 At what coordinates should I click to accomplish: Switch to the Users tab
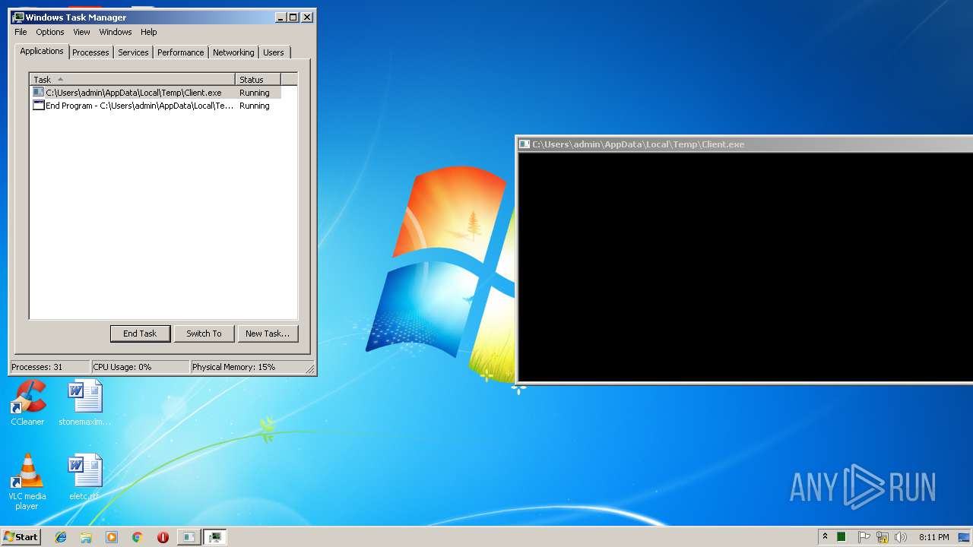pos(274,52)
